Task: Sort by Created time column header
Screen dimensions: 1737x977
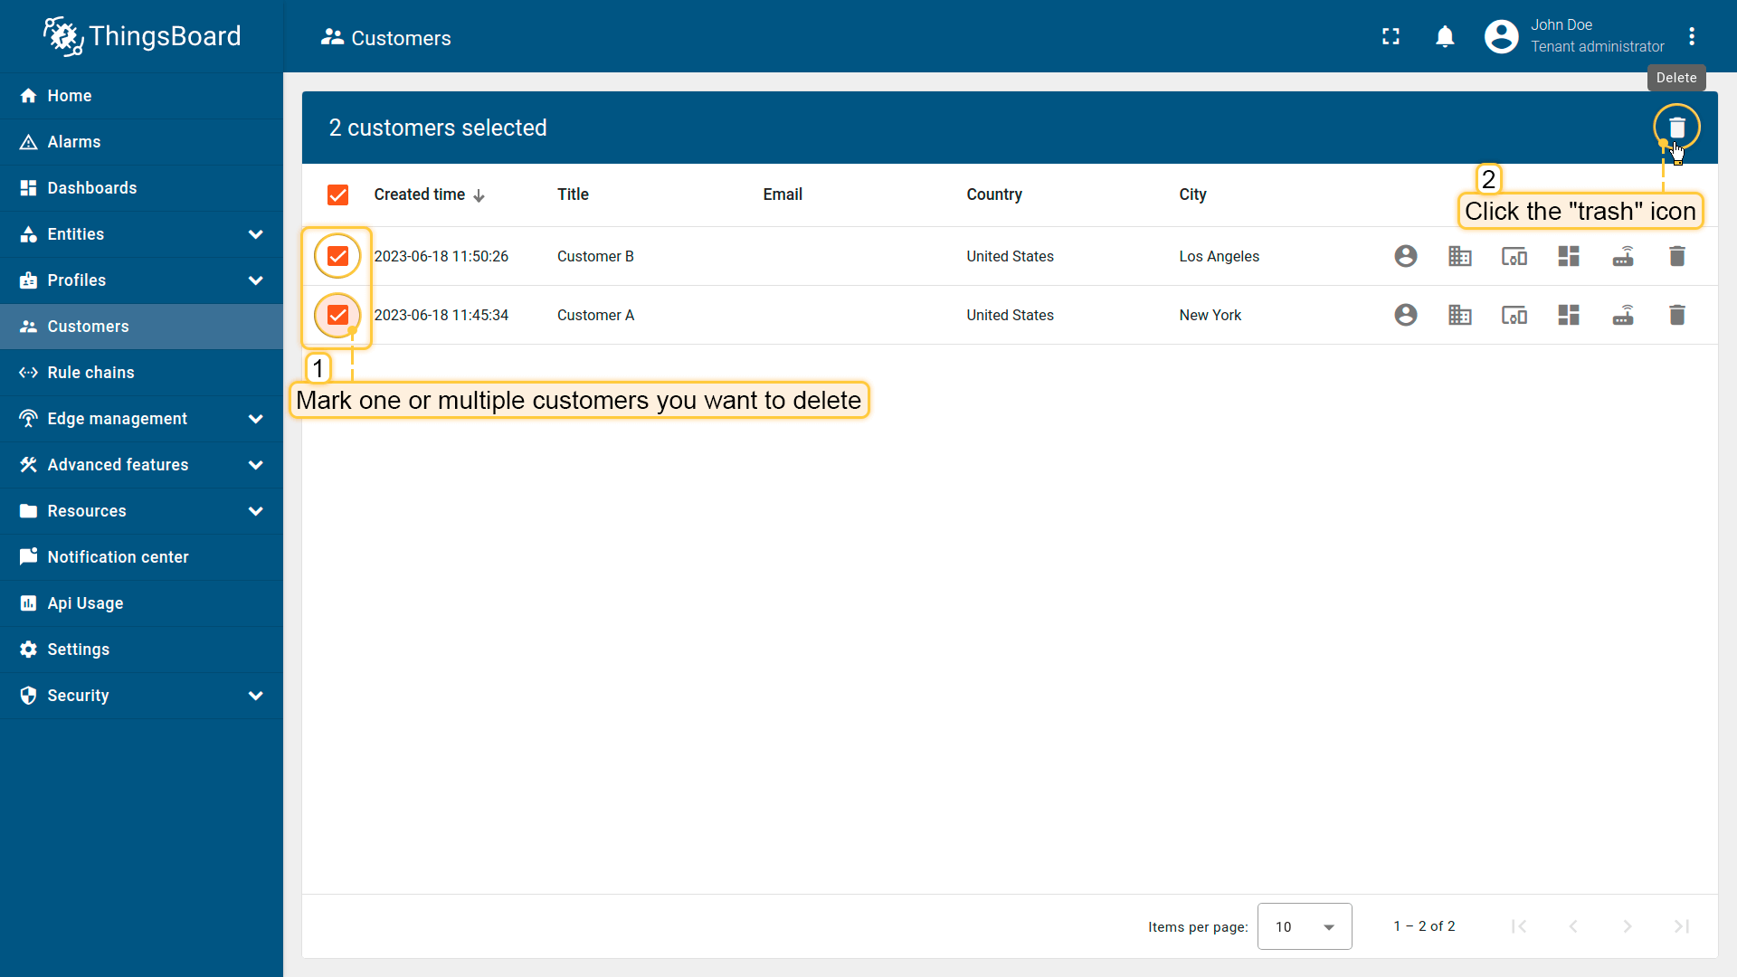Action: point(420,194)
